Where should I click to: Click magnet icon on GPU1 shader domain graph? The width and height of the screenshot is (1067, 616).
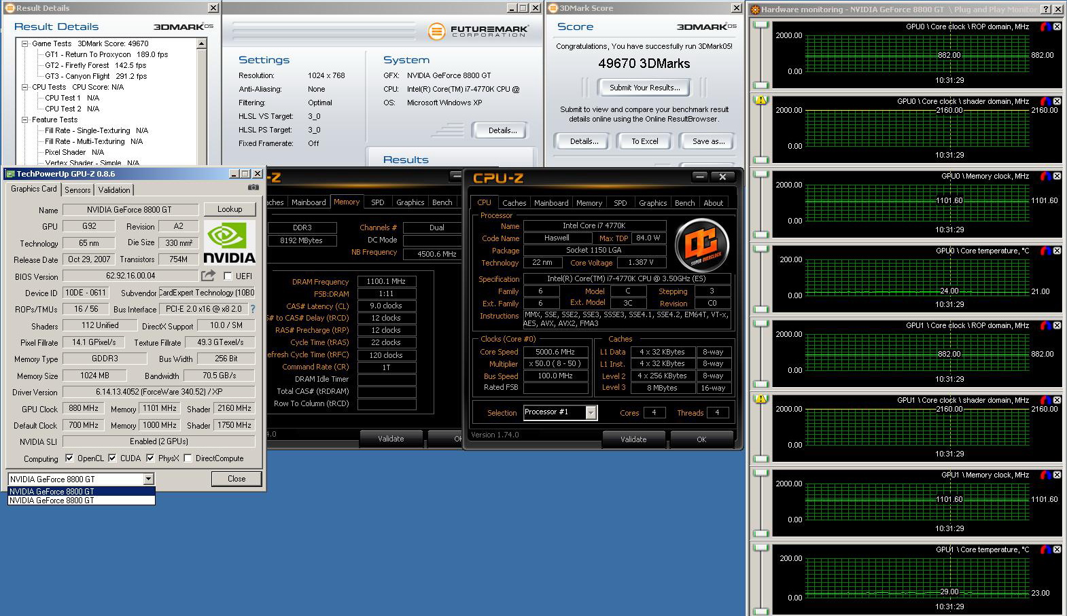tap(1047, 400)
